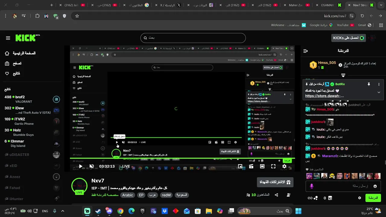Click the purple microphone icon in chat input
Viewport: 386px width, 217px height.
click(x=312, y=186)
